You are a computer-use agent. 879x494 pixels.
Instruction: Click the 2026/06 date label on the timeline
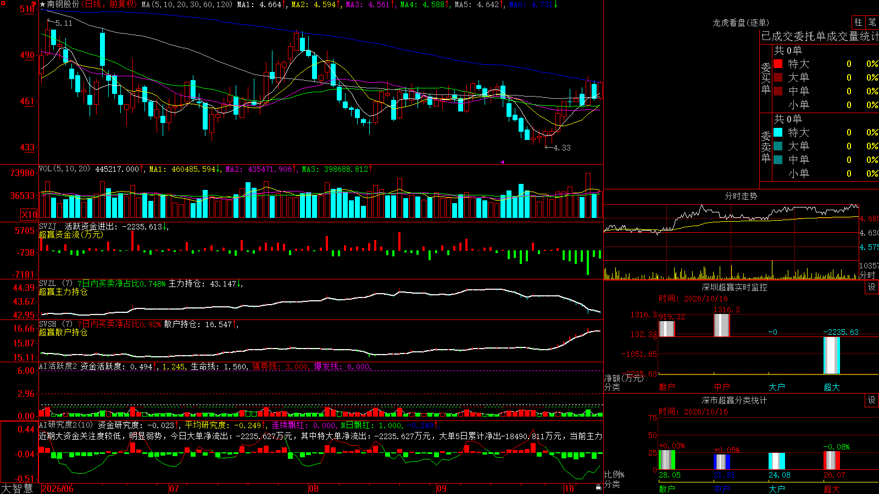(58, 489)
